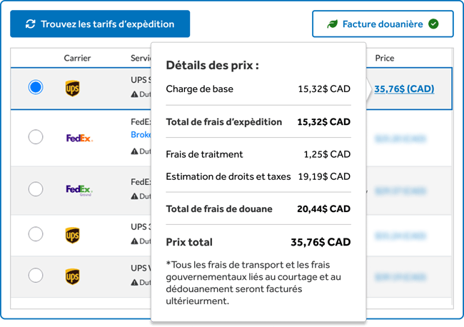Screen dimensions: 464x327
Task: Click the UPS logo in the selected row
Action: pyautogui.click(x=73, y=89)
